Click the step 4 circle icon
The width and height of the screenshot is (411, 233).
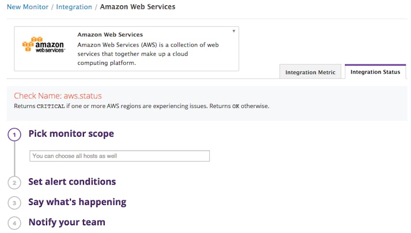(15, 223)
